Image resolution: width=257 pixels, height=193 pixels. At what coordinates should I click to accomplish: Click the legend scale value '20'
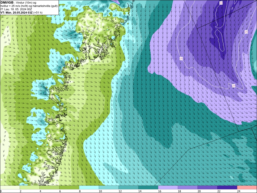[199, 191]
